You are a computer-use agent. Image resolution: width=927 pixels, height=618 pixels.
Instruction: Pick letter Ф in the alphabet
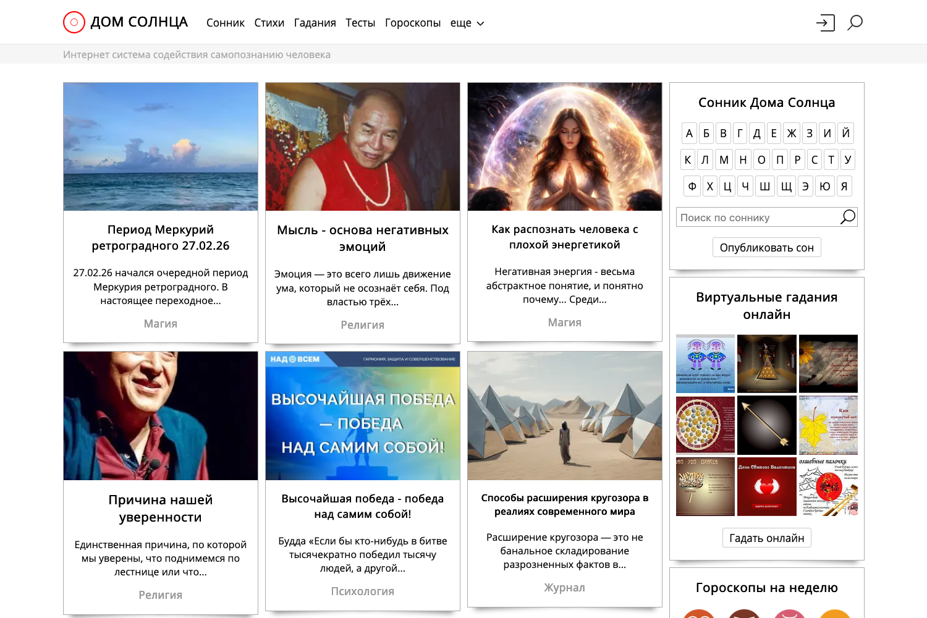point(692,186)
